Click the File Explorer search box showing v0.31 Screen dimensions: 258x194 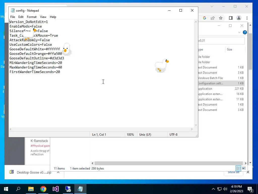(x=221, y=41)
